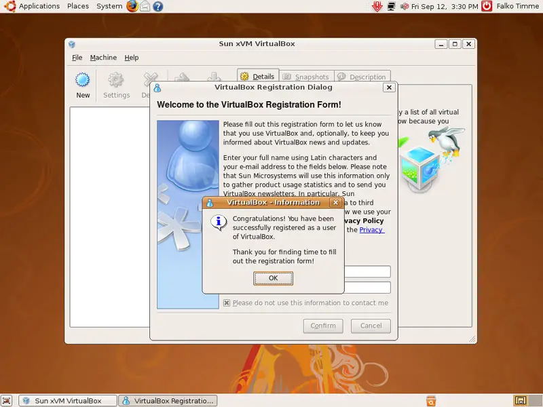Screen dimensions: 543x407
Task: Open the Help menu in VirtualBox
Action: pyautogui.click(x=131, y=58)
